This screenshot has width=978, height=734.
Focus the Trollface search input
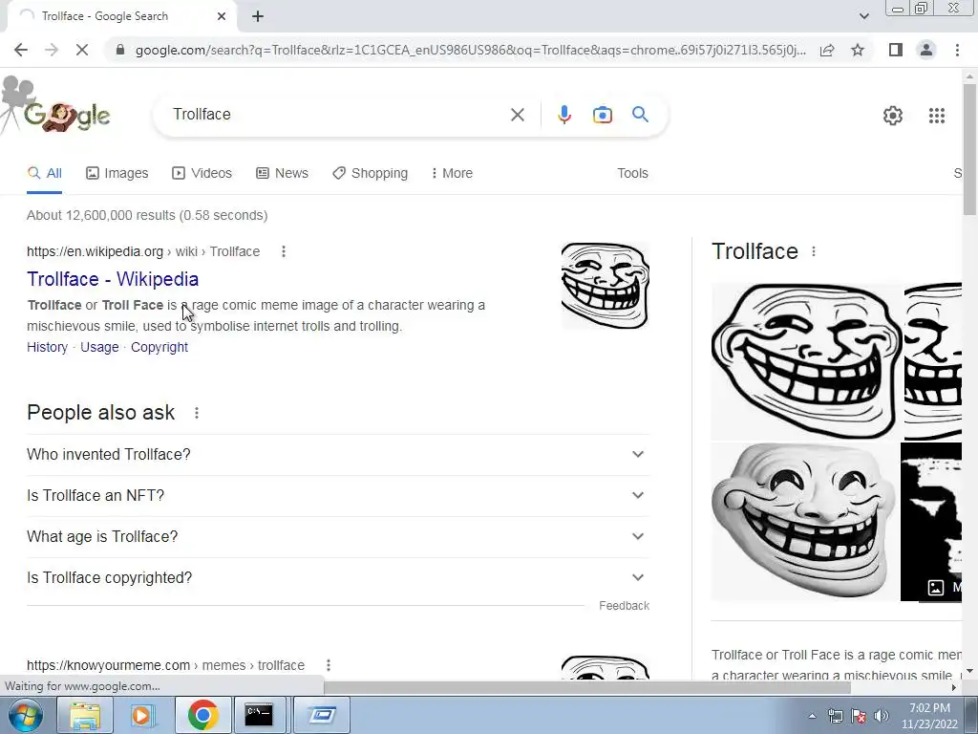pyautogui.click(x=337, y=115)
